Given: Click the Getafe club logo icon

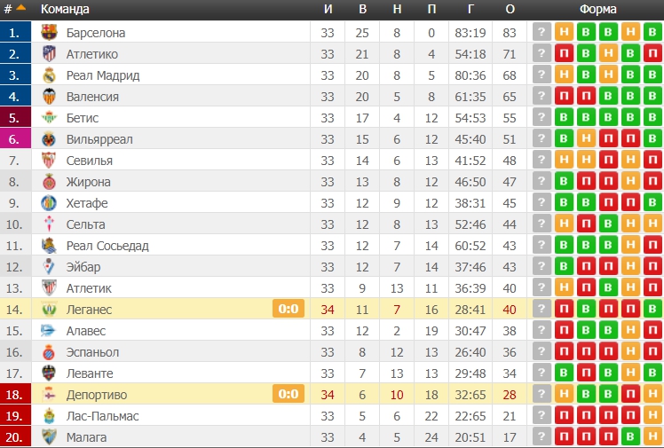Looking at the screenshot, I should click(x=49, y=203).
